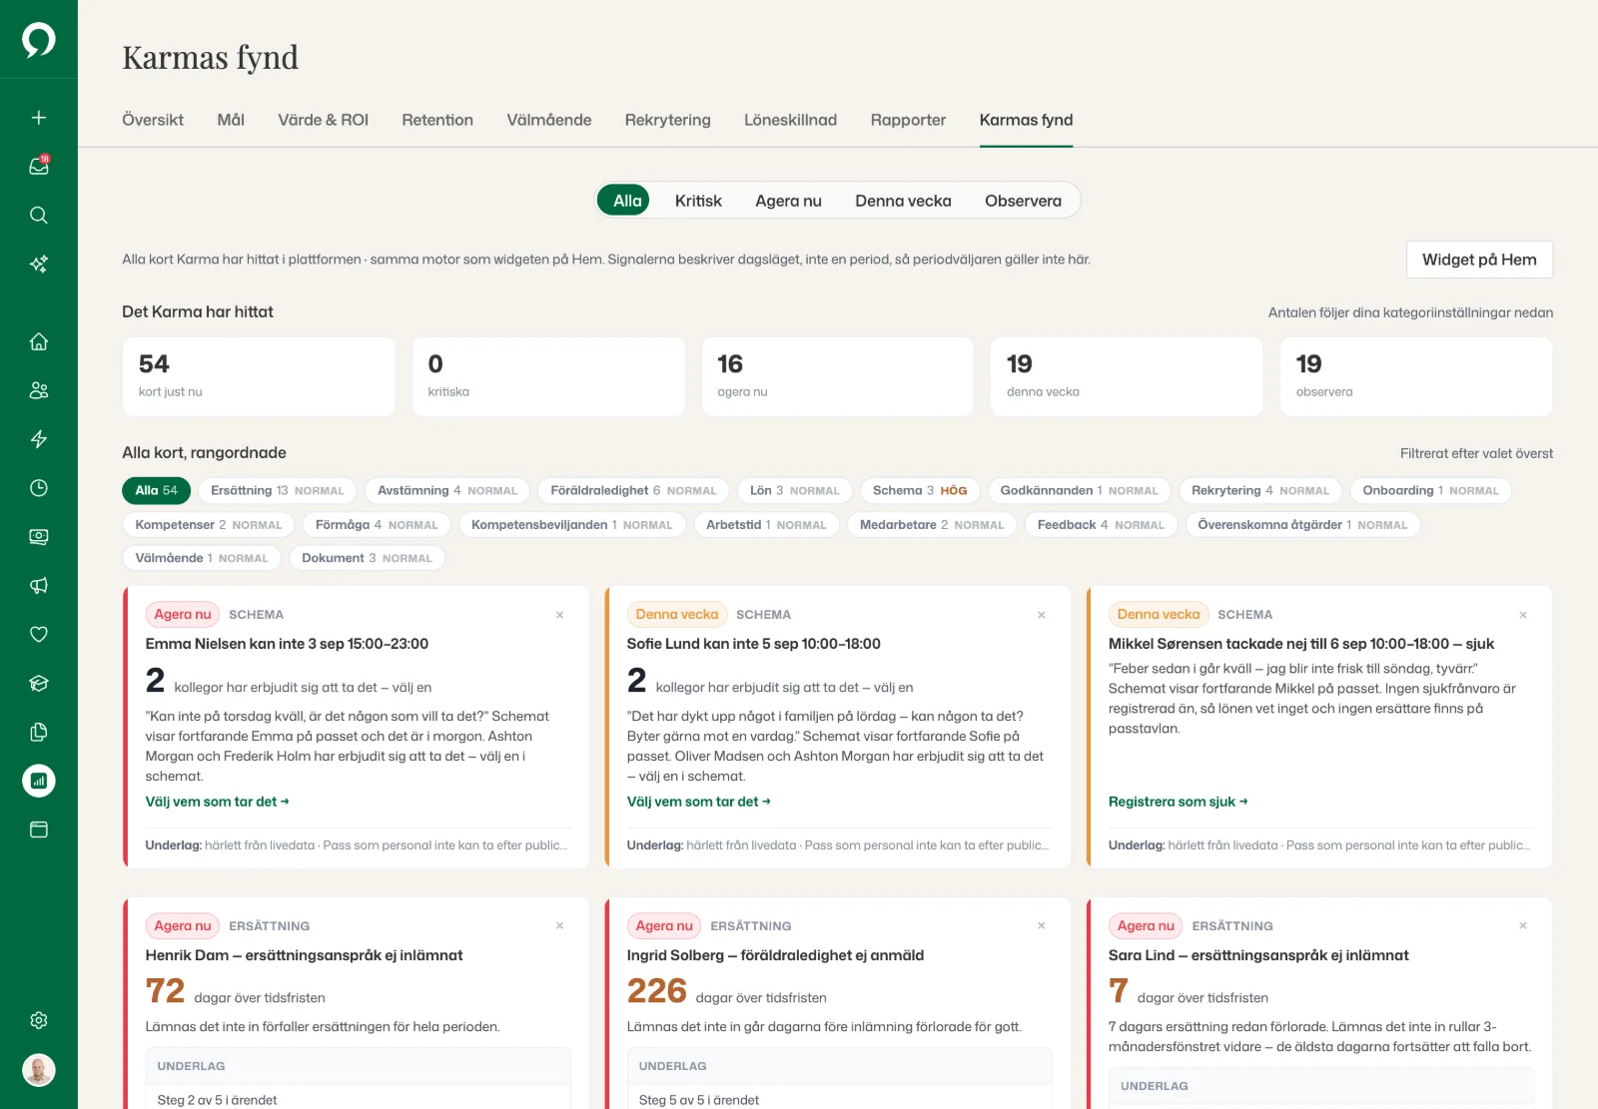Open the people icon in sidebar
This screenshot has height=1109, width=1598.
[38, 390]
